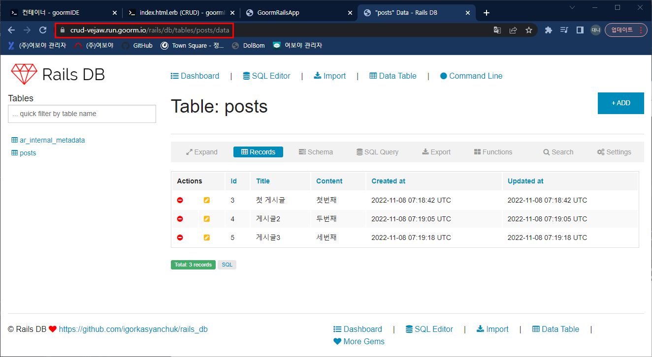Viewport: 652px width, 357px height.
Task: Open the Chrome profile avatar
Action: 596,30
